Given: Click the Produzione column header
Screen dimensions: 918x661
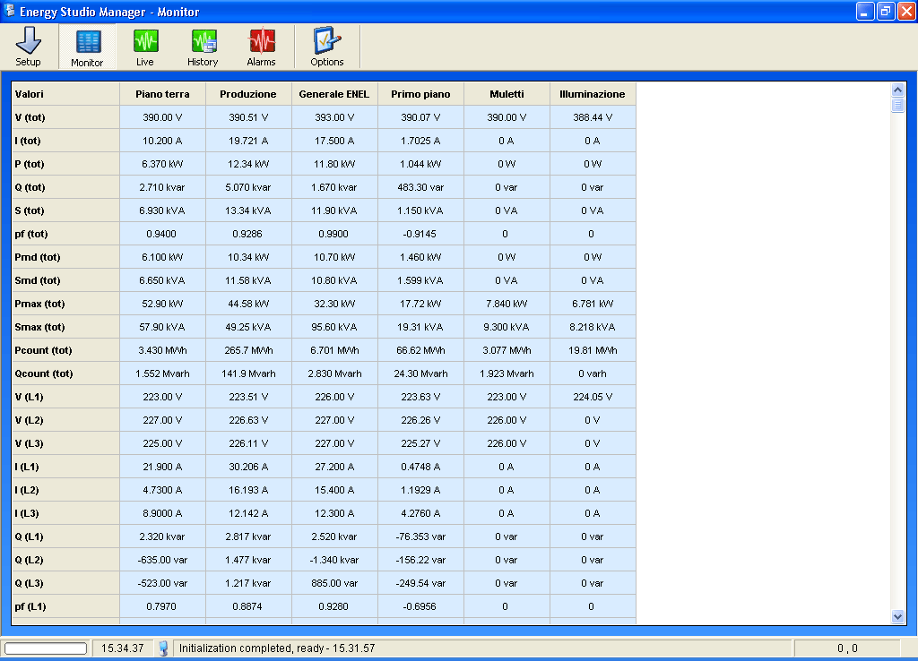Looking at the screenshot, I should coord(248,94).
